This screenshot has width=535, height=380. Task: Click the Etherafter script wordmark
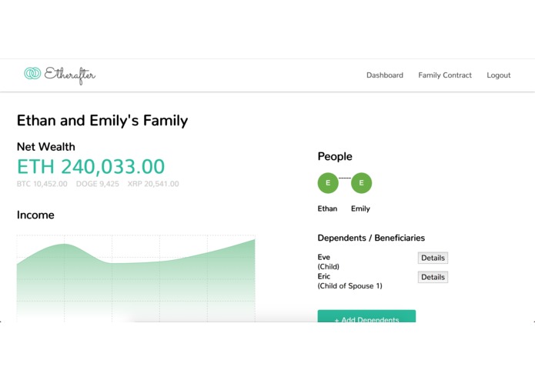click(x=70, y=75)
